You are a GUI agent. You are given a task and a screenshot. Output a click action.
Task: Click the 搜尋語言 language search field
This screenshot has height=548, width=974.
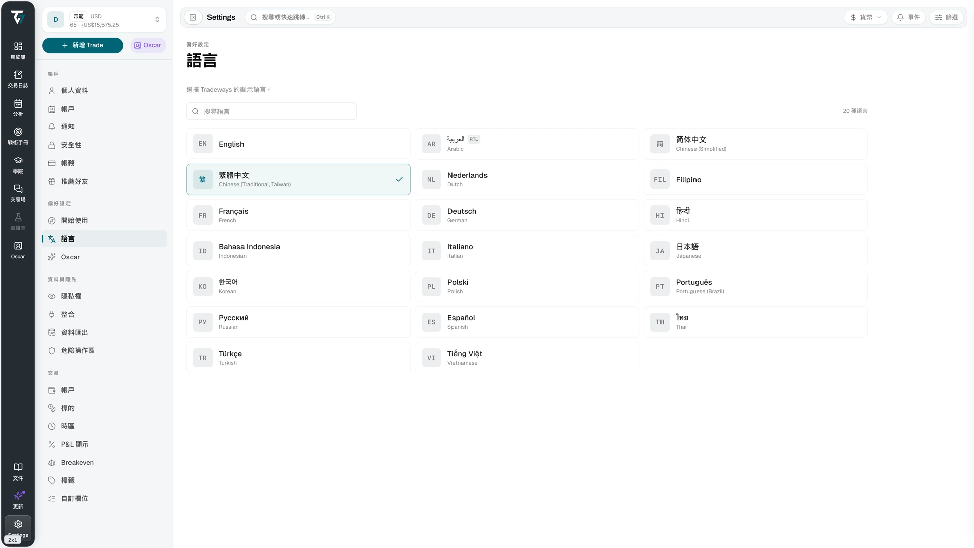pos(271,111)
